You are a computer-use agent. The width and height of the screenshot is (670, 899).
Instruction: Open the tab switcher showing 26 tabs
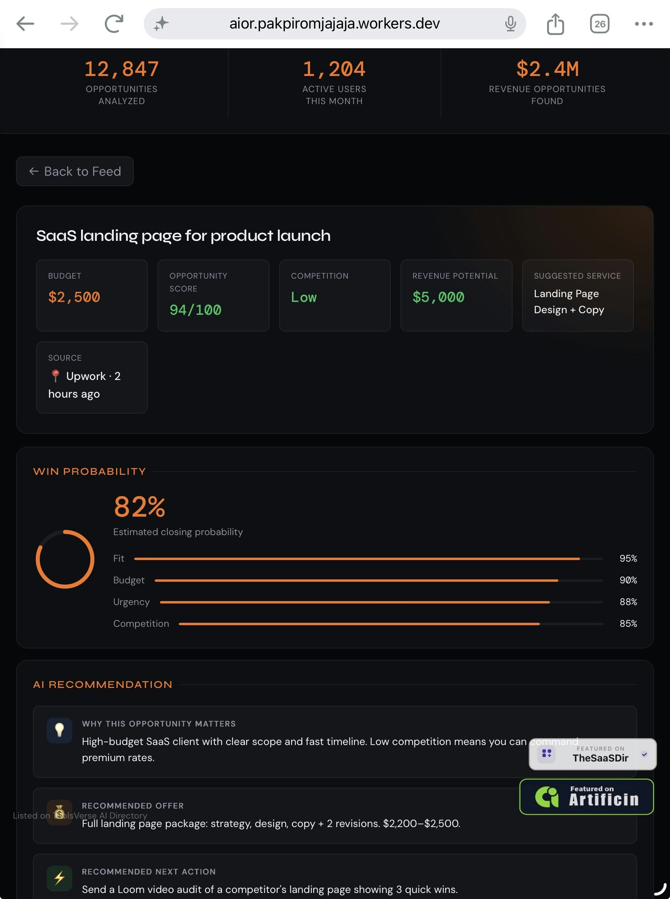tap(599, 24)
